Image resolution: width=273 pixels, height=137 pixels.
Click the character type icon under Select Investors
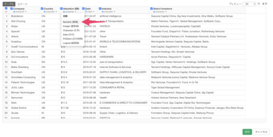pos(151,12)
